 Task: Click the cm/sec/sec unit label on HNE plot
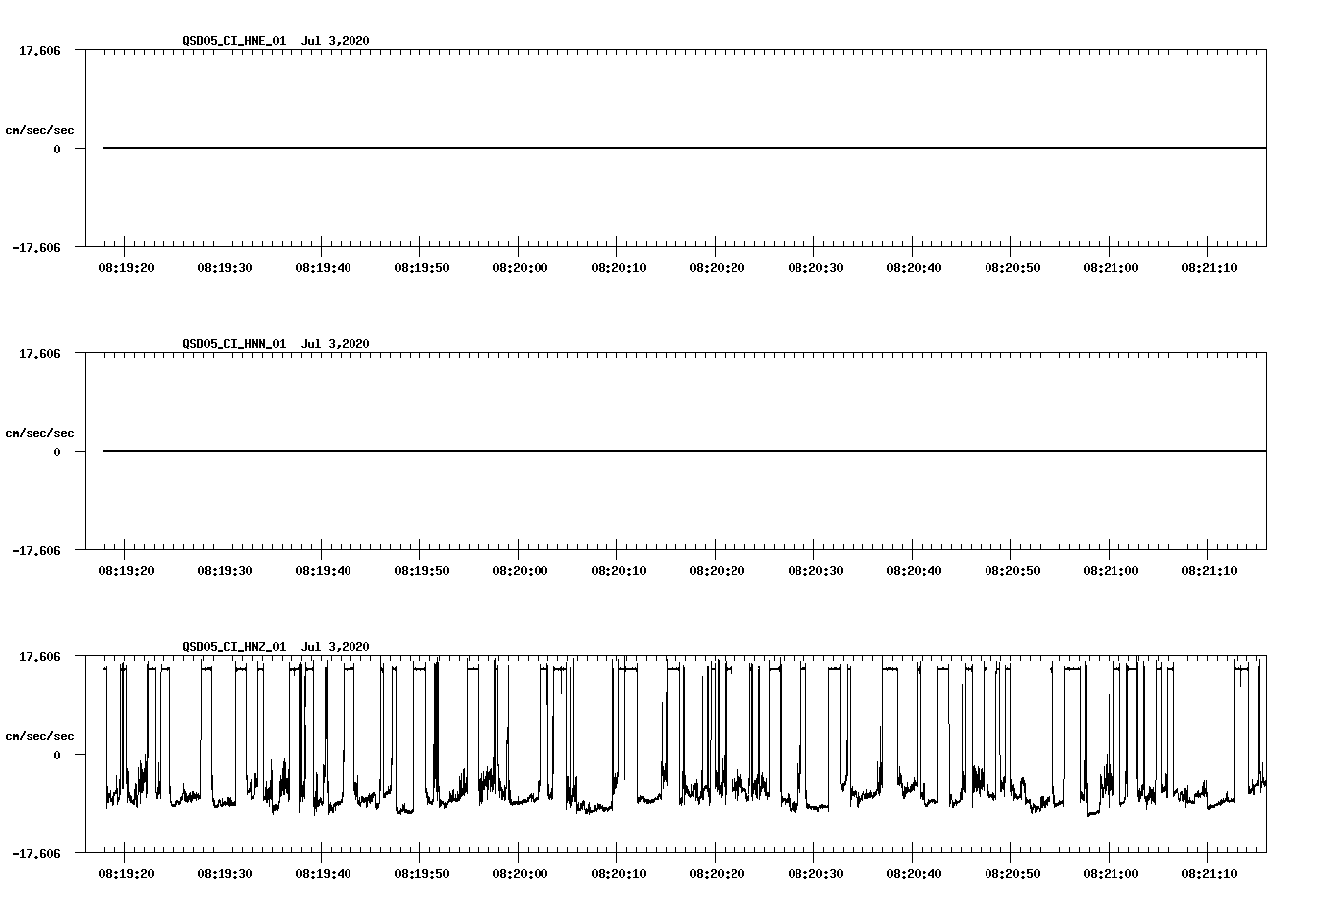(x=39, y=130)
